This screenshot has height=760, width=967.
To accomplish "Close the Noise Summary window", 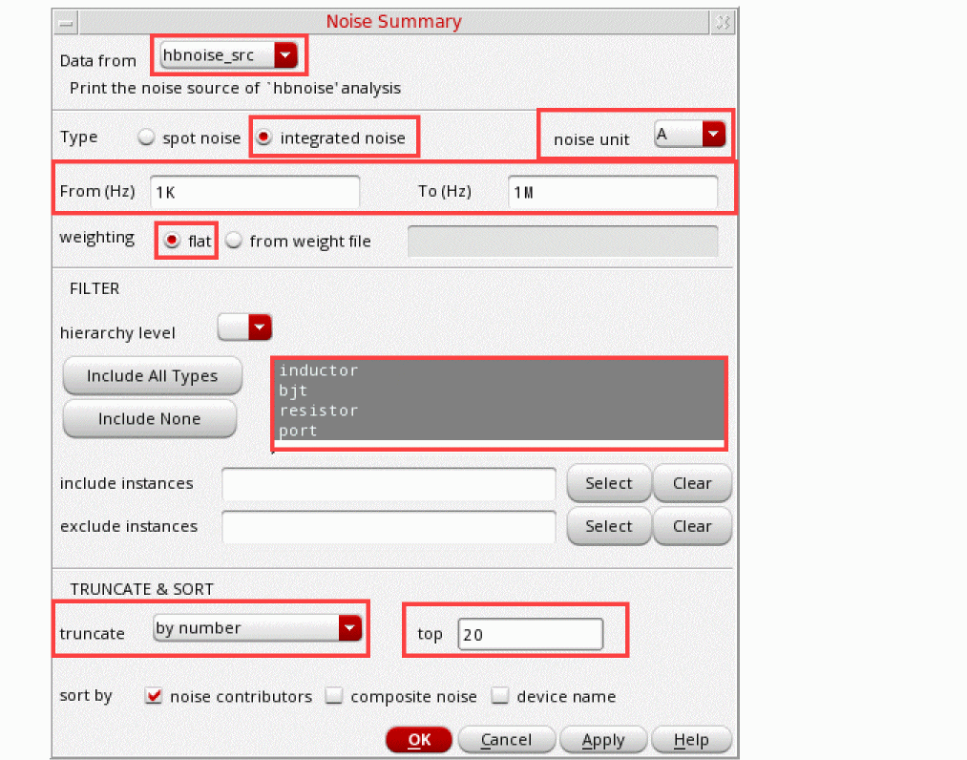I will coord(723,24).
